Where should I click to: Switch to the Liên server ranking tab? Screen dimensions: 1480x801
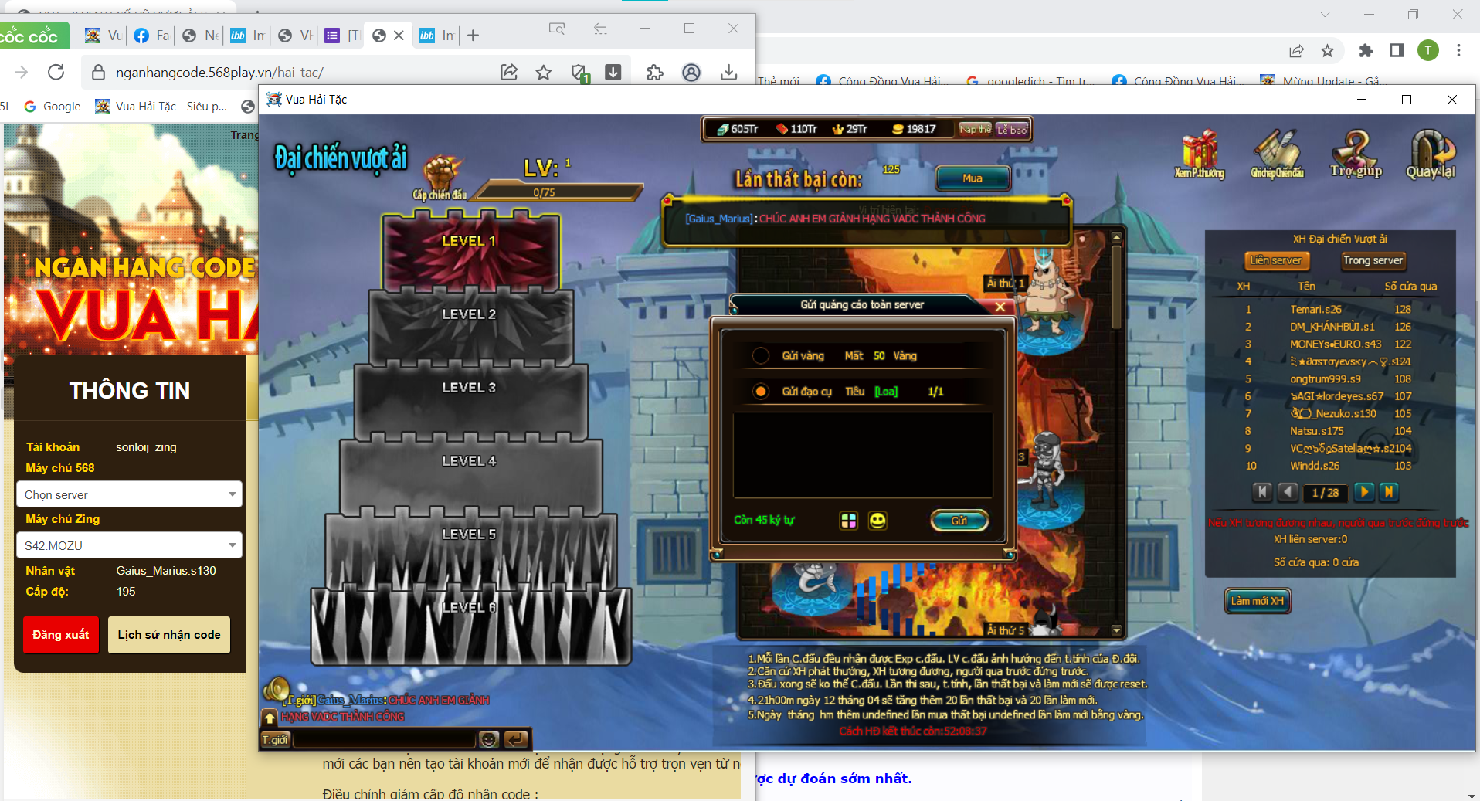click(1276, 261)
